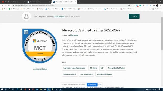Image resolution: width=163 pixels, height=91 pixels.
Task: Select the Information Technology Instructor skill tag
Action: click(74, 68)
